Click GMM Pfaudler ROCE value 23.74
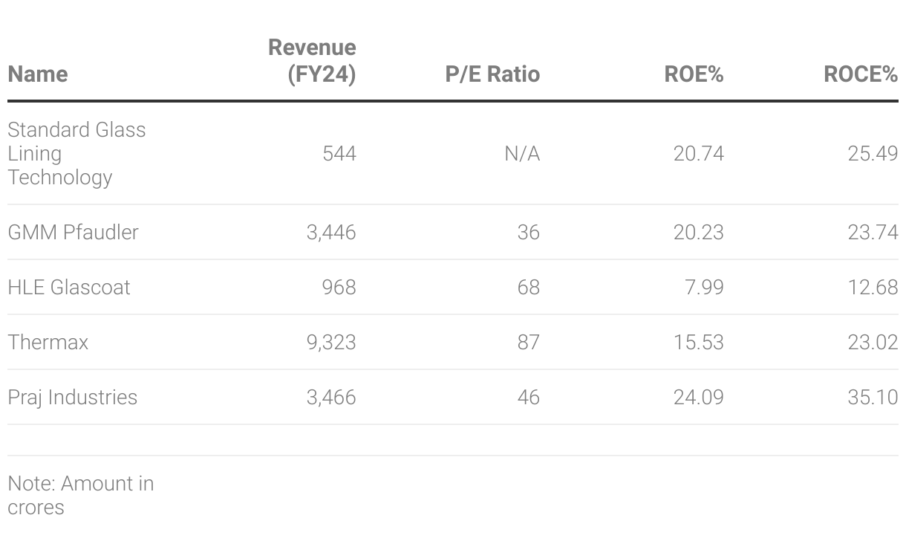 [873, 233]
